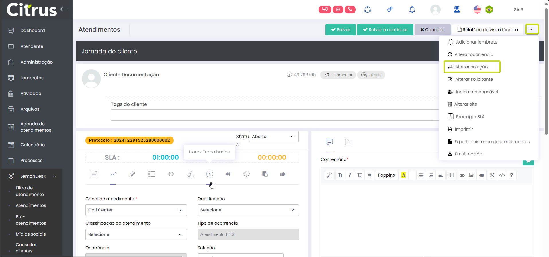This screenshot has height=257, width=549.
Task: Open the attachments paperclip tab icon
Action: (132, 174)
